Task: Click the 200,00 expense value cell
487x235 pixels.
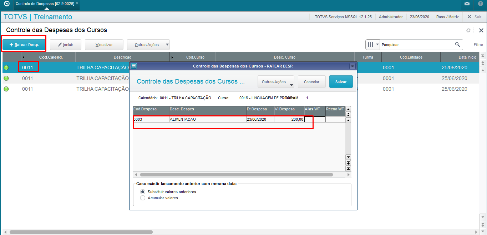Action: point(289,119)
